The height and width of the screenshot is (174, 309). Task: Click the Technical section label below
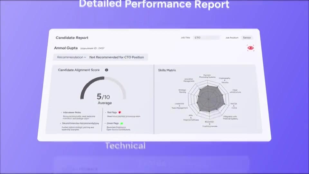[126, 146]
